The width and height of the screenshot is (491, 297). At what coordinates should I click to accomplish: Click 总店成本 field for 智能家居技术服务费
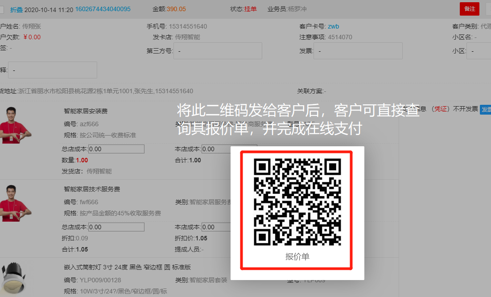(116, 227)
